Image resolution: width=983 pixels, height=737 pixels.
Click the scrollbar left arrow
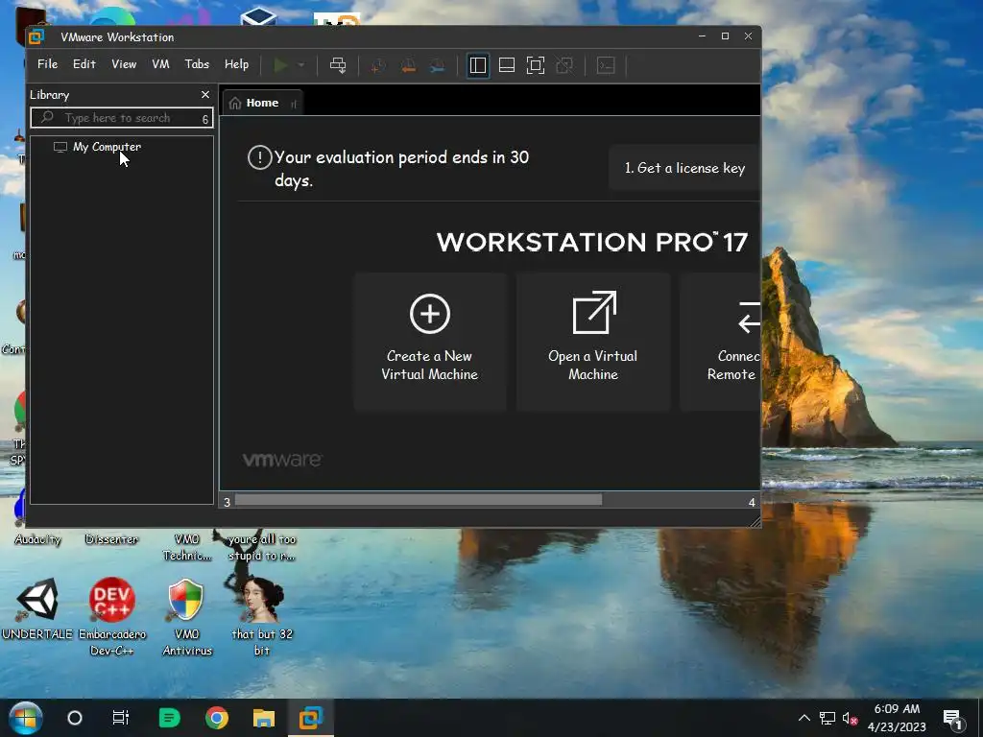[227, 501]
